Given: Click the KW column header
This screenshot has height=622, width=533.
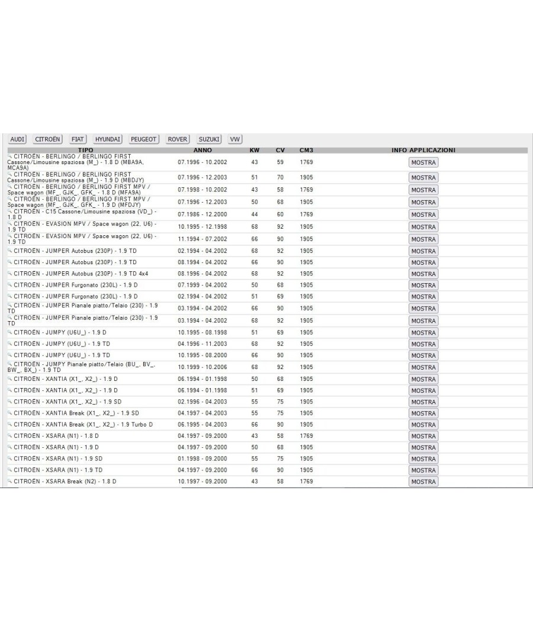Looking at the screenshot, I should 255,150.
